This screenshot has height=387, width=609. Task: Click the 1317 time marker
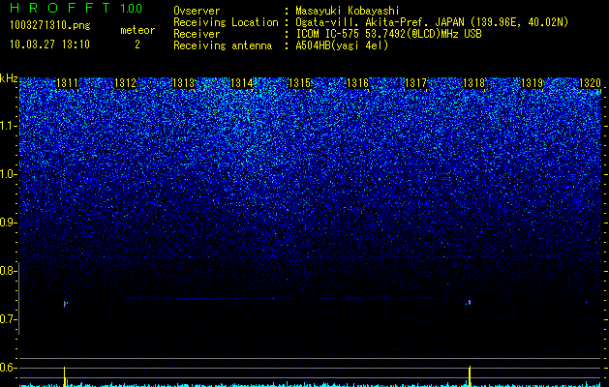[x=415, y=83]
